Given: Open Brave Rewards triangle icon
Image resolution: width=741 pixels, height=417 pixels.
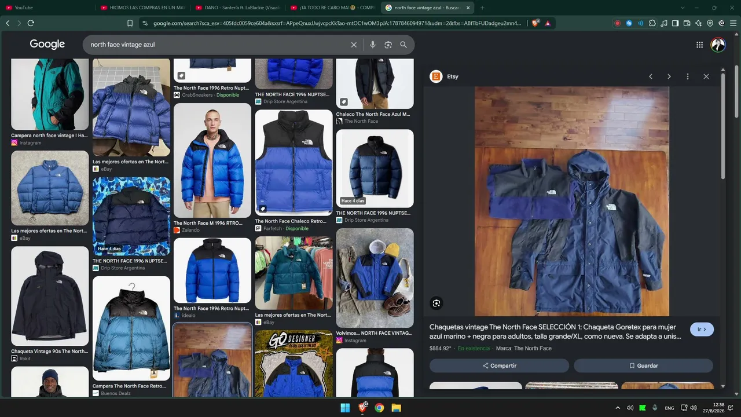Looking at the screenshot, I should [548, 23].
